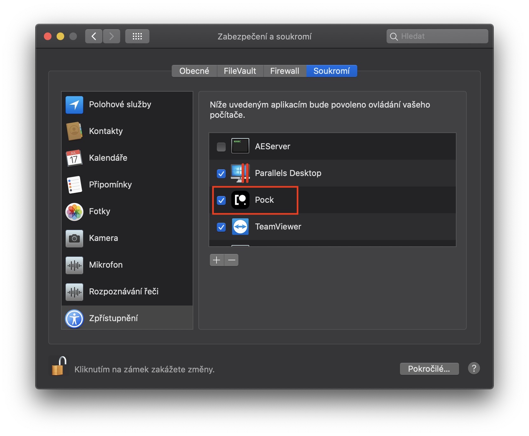This screenshot has height=436, width=529.
Task: Select the Kalendáře text label in sidebar
Action: pos(108,158)
